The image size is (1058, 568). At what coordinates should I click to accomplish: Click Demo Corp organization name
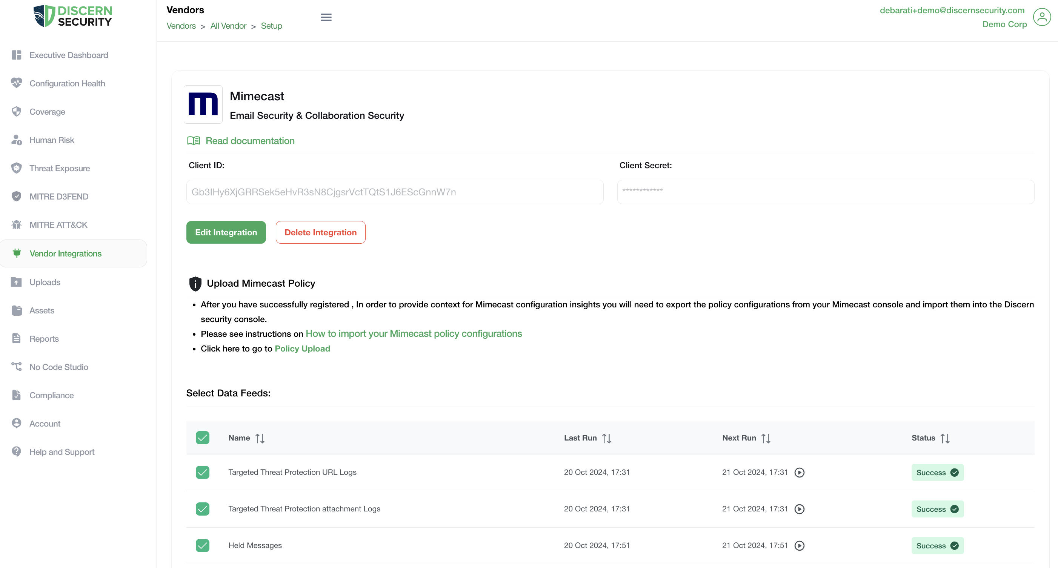pyautogui.click(x=1004, y=24)
